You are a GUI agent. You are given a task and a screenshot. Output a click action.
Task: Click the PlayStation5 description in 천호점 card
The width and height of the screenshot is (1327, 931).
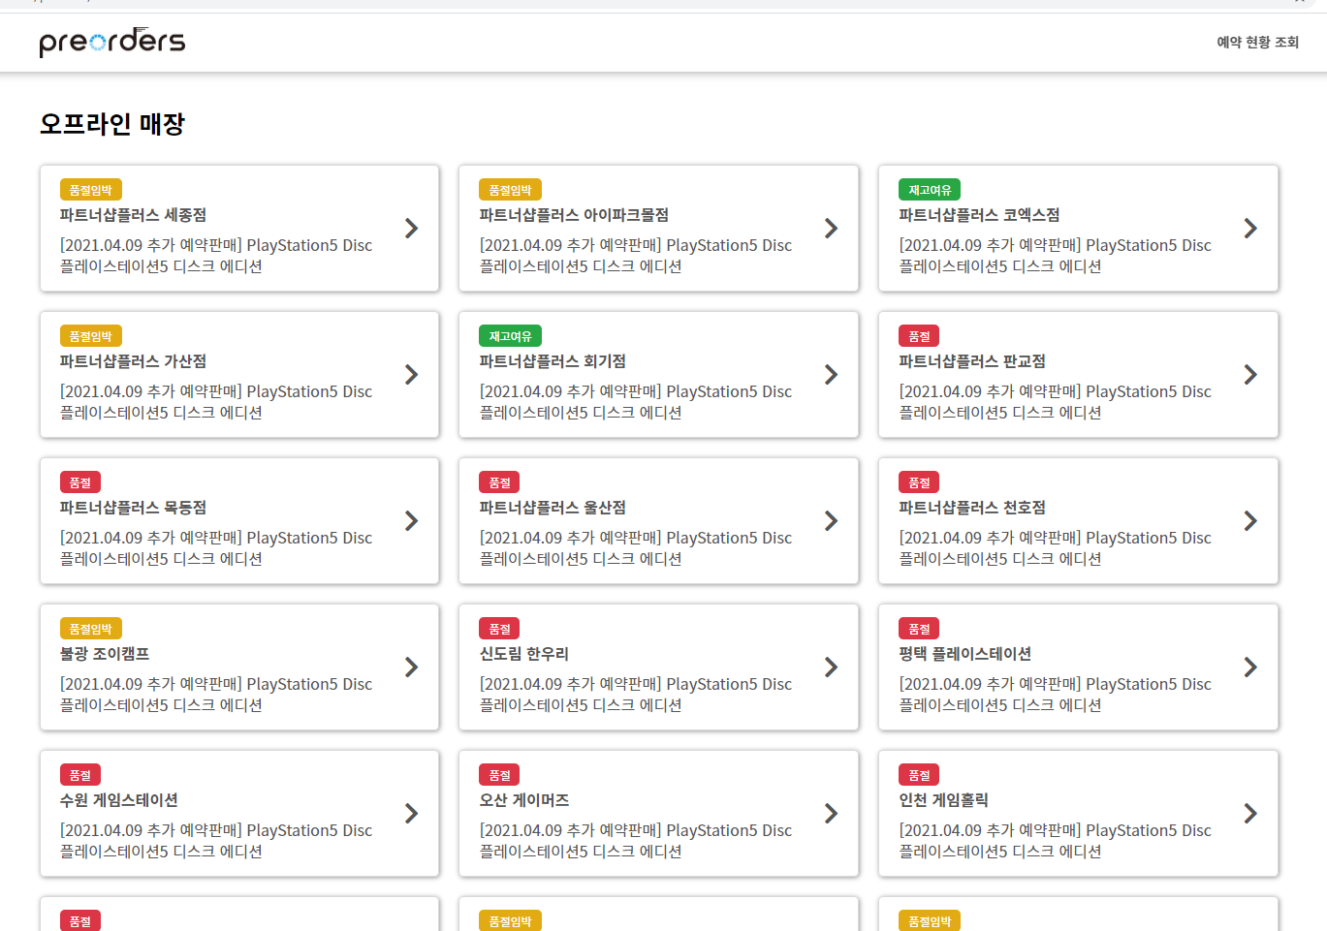1056,548
